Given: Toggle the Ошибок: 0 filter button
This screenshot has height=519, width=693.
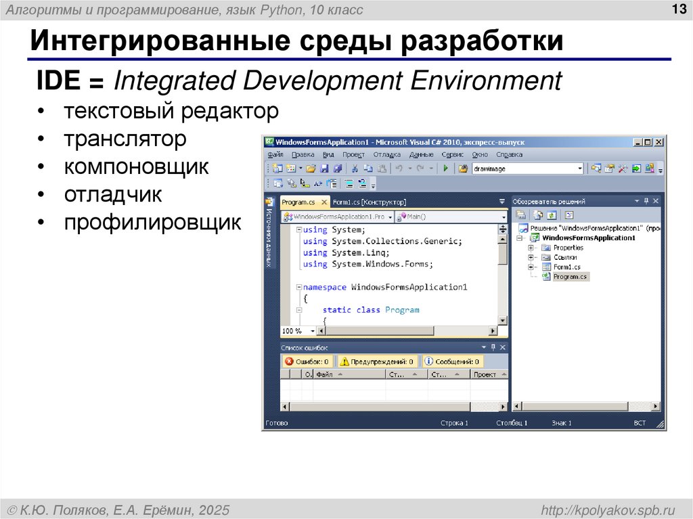Looking at the screenshot, I should pyautogui.click(x=308, y=361).
